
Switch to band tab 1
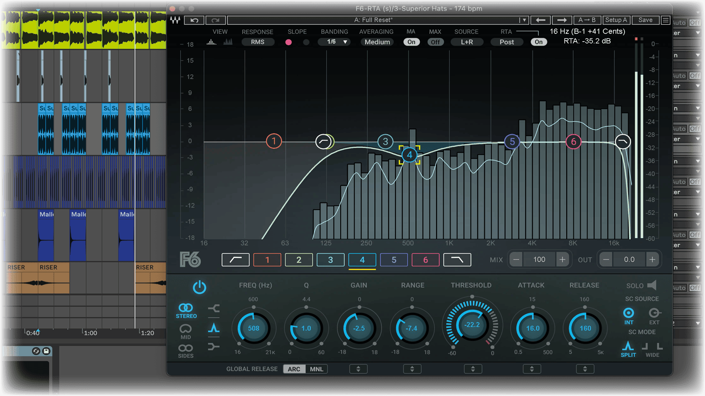click(x=267, y=260)
